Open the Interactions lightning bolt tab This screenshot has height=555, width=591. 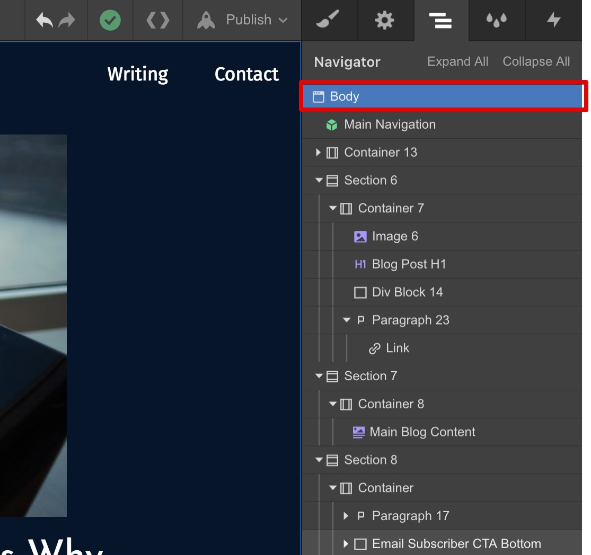tap(553, 20)
